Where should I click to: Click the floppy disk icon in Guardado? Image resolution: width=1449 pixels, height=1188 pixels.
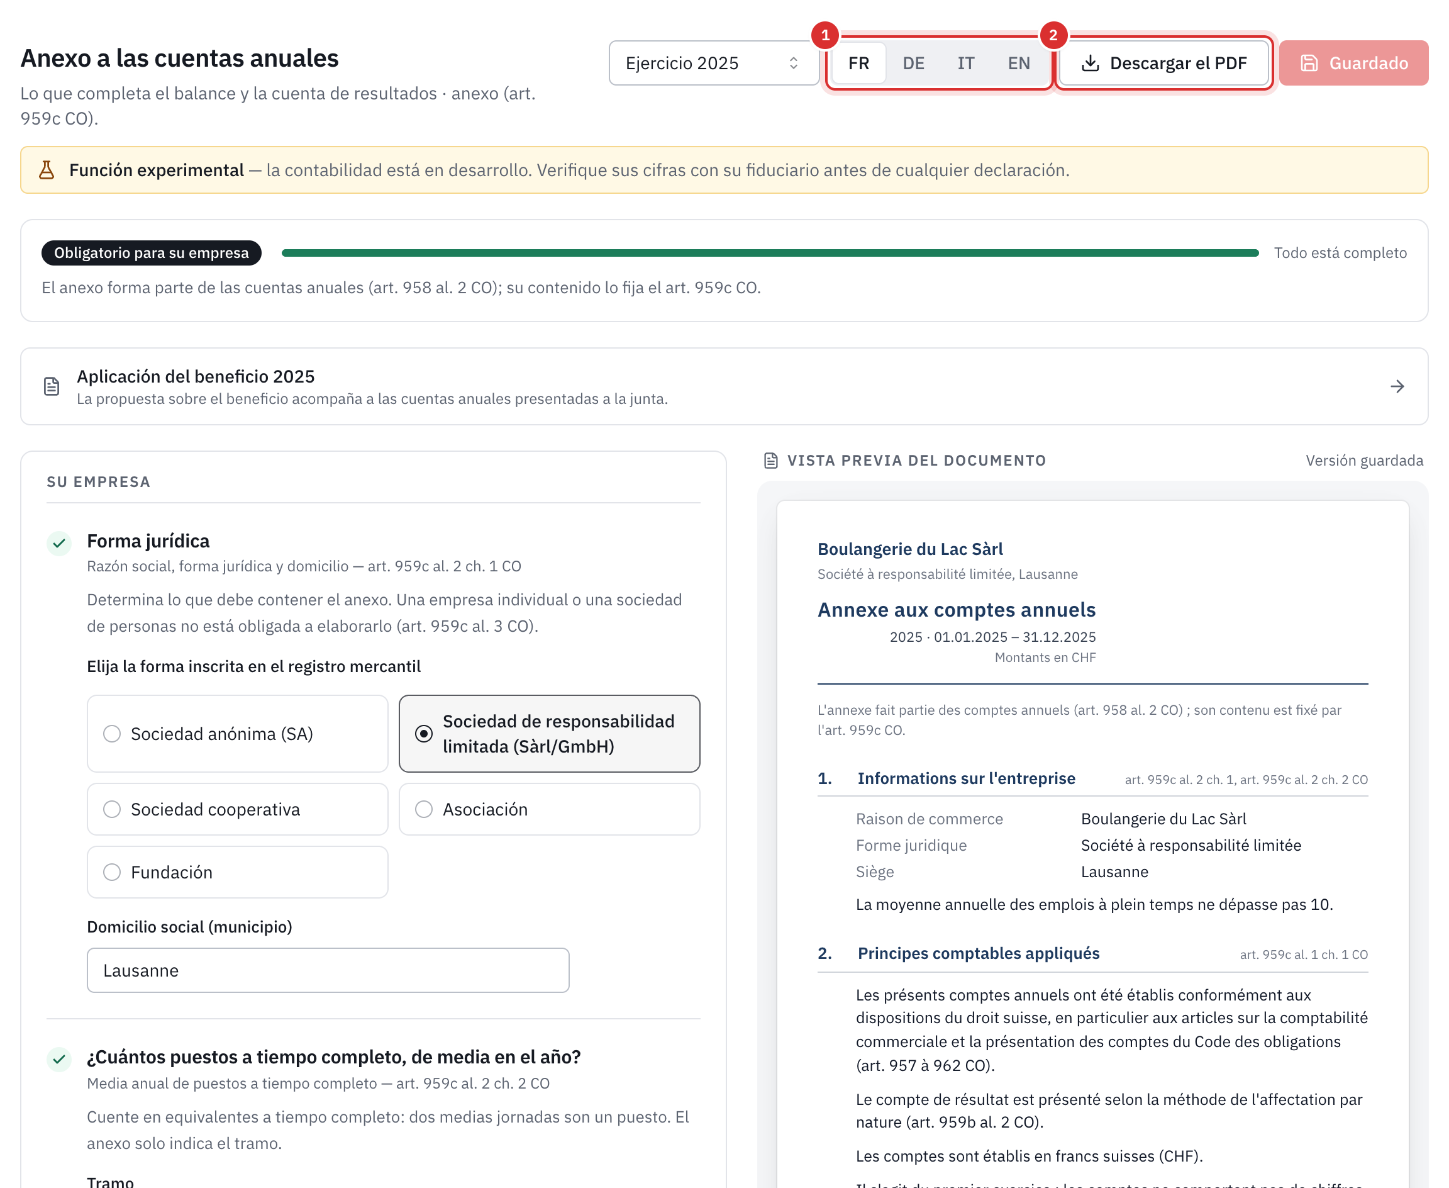1309,64
